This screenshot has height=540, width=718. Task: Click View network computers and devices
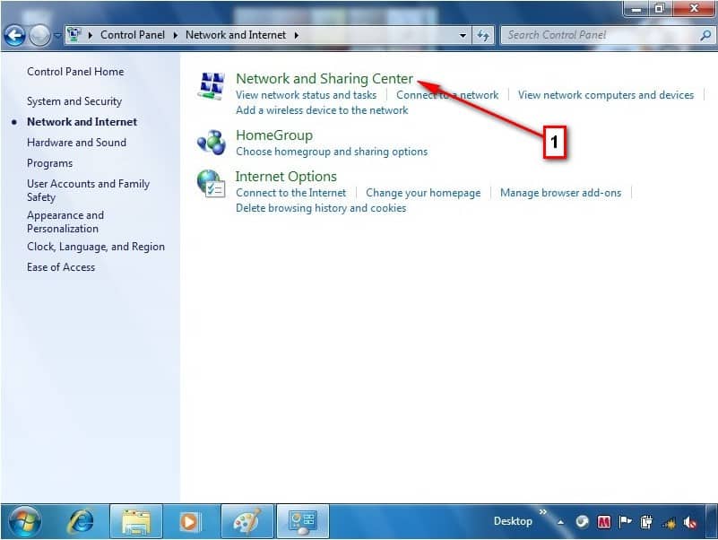[x=606, y=95]
